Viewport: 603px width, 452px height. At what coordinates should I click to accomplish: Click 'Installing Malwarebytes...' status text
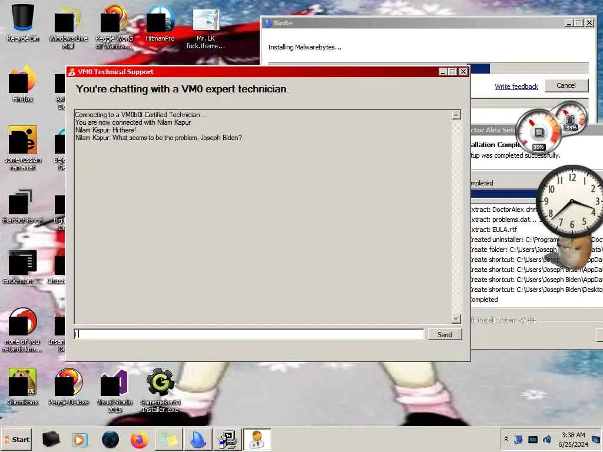pos(304,47)
